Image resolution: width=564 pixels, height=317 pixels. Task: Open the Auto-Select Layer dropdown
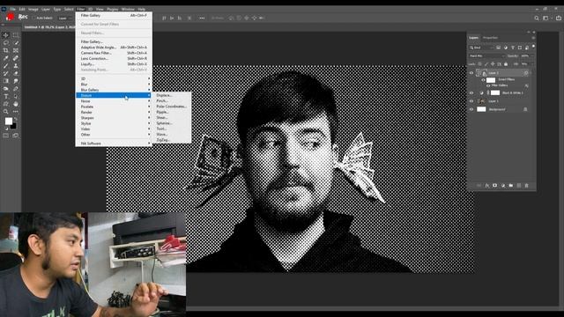point(64,18)
